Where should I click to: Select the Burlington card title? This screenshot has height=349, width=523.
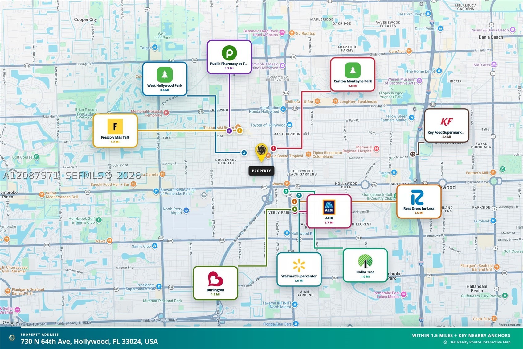pos(215,290)
